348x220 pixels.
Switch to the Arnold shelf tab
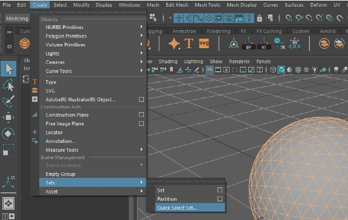327,31
